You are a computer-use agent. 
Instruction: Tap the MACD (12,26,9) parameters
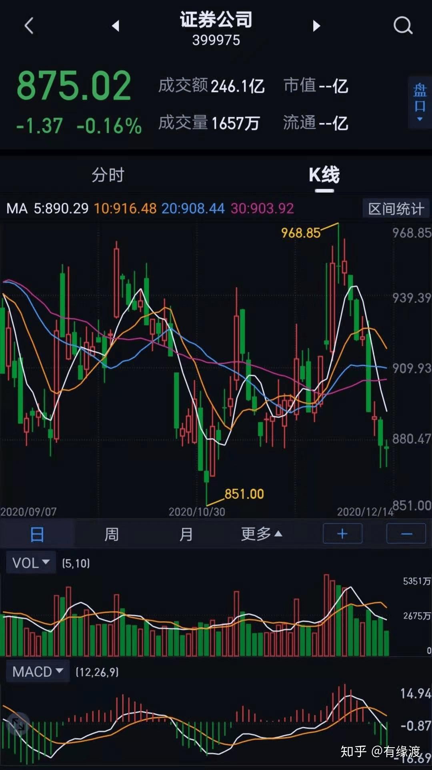click(97, 672)
